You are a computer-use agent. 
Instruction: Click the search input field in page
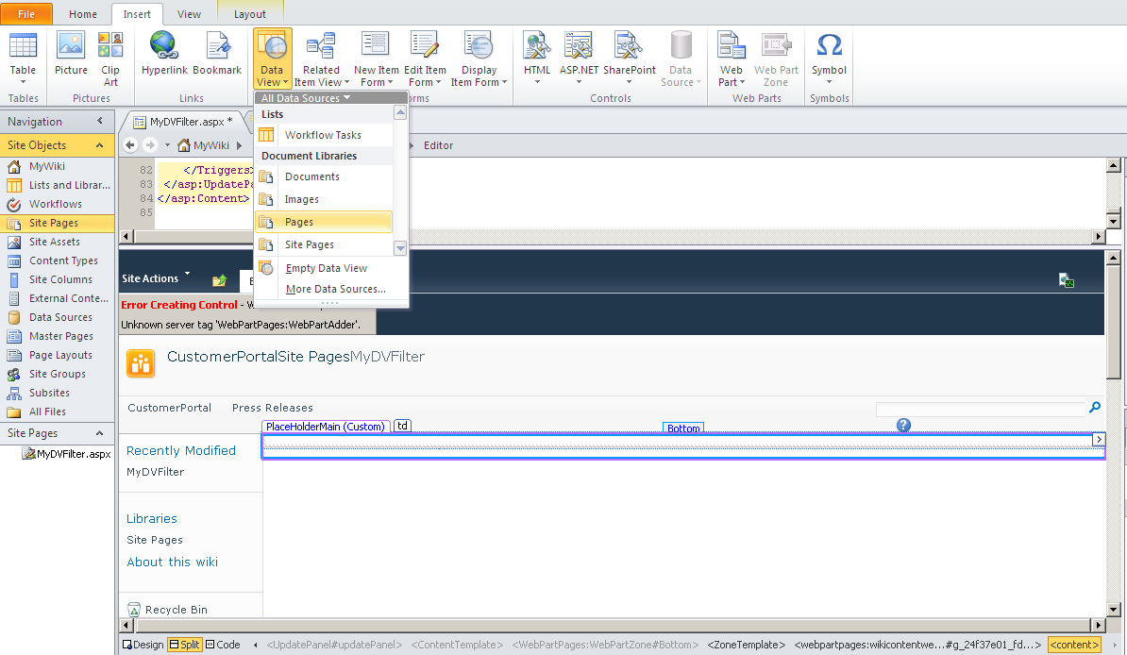(x=980, y=408)
